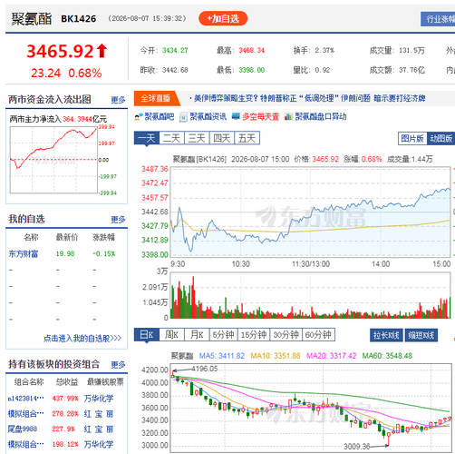Screen dimensions: 455x454
Task: Open 更多 beside 两市资金流入流出图
Action: tap(118, 100)
